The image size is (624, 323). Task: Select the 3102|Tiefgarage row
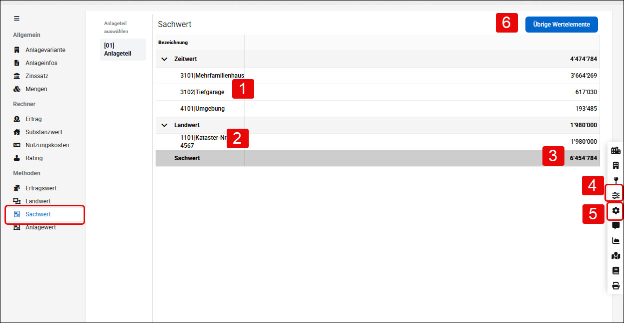377,92
